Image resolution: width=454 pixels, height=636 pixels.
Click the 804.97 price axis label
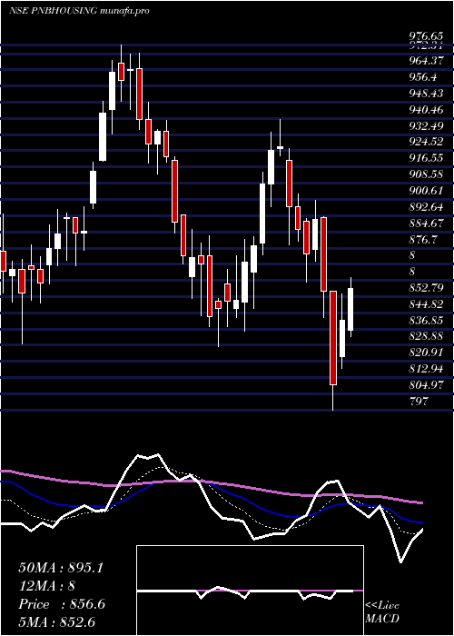426,384
